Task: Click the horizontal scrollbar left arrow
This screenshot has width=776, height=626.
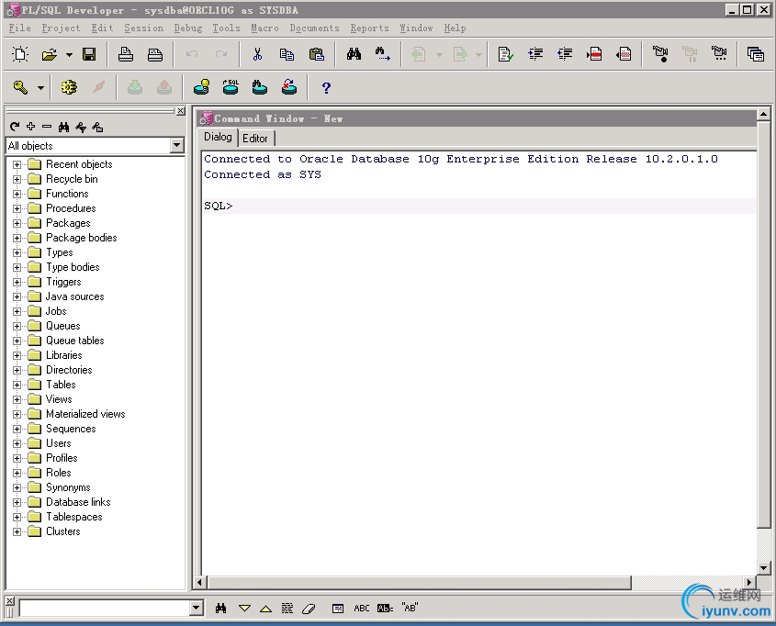Action: point(199,583)
